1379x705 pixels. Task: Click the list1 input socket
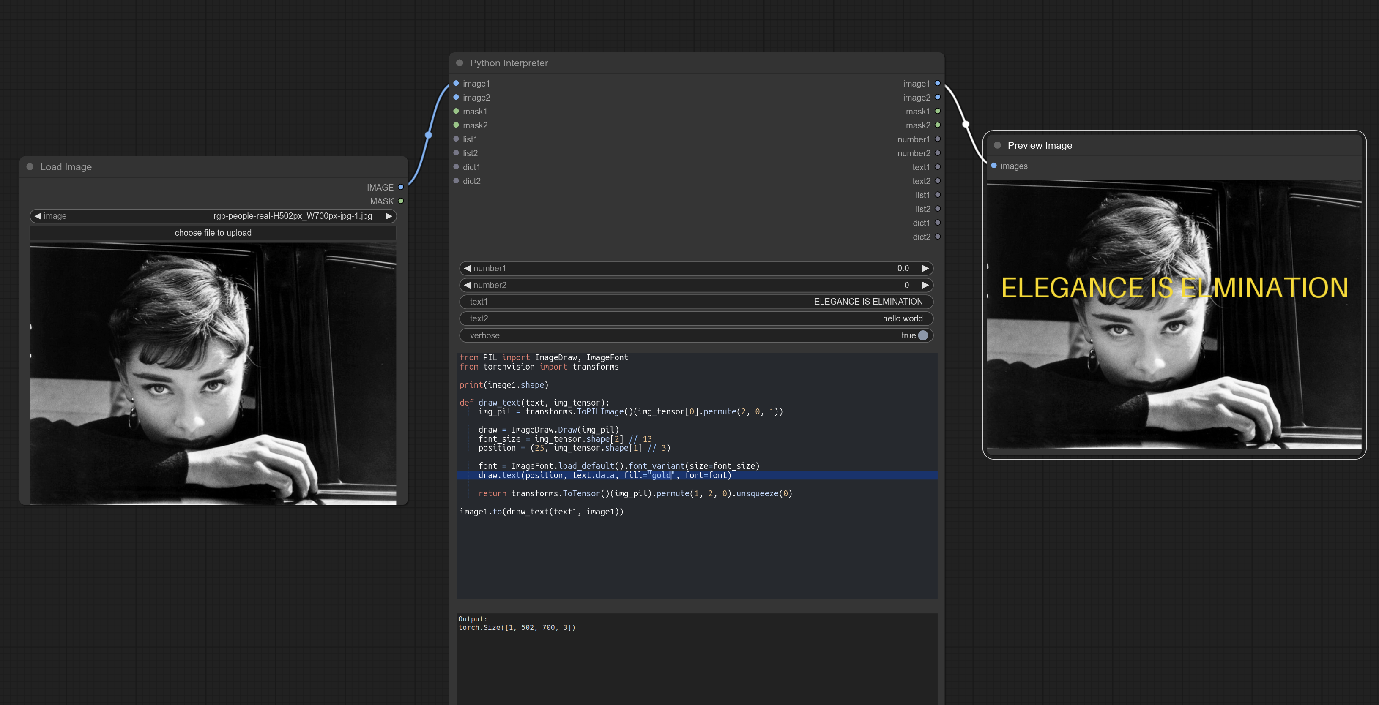click(456, 139)
